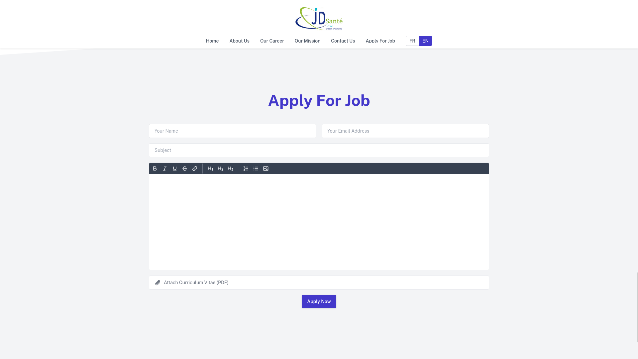Open the Our Career menu item
638x359 pixels.
pos(272,40)
